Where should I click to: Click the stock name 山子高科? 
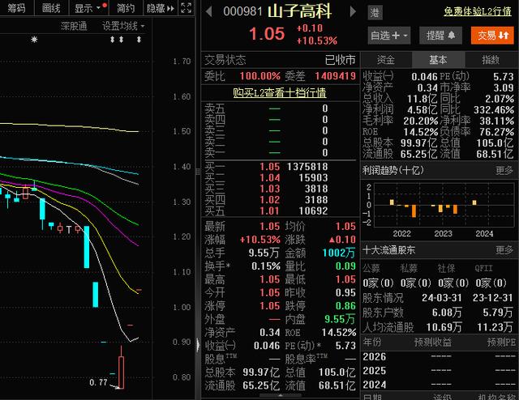click(299, 11)
